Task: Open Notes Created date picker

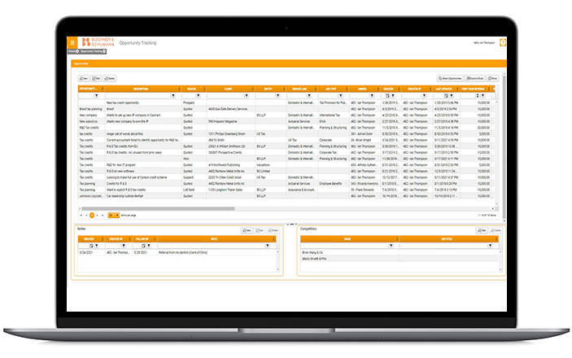Action: point(91,246)
